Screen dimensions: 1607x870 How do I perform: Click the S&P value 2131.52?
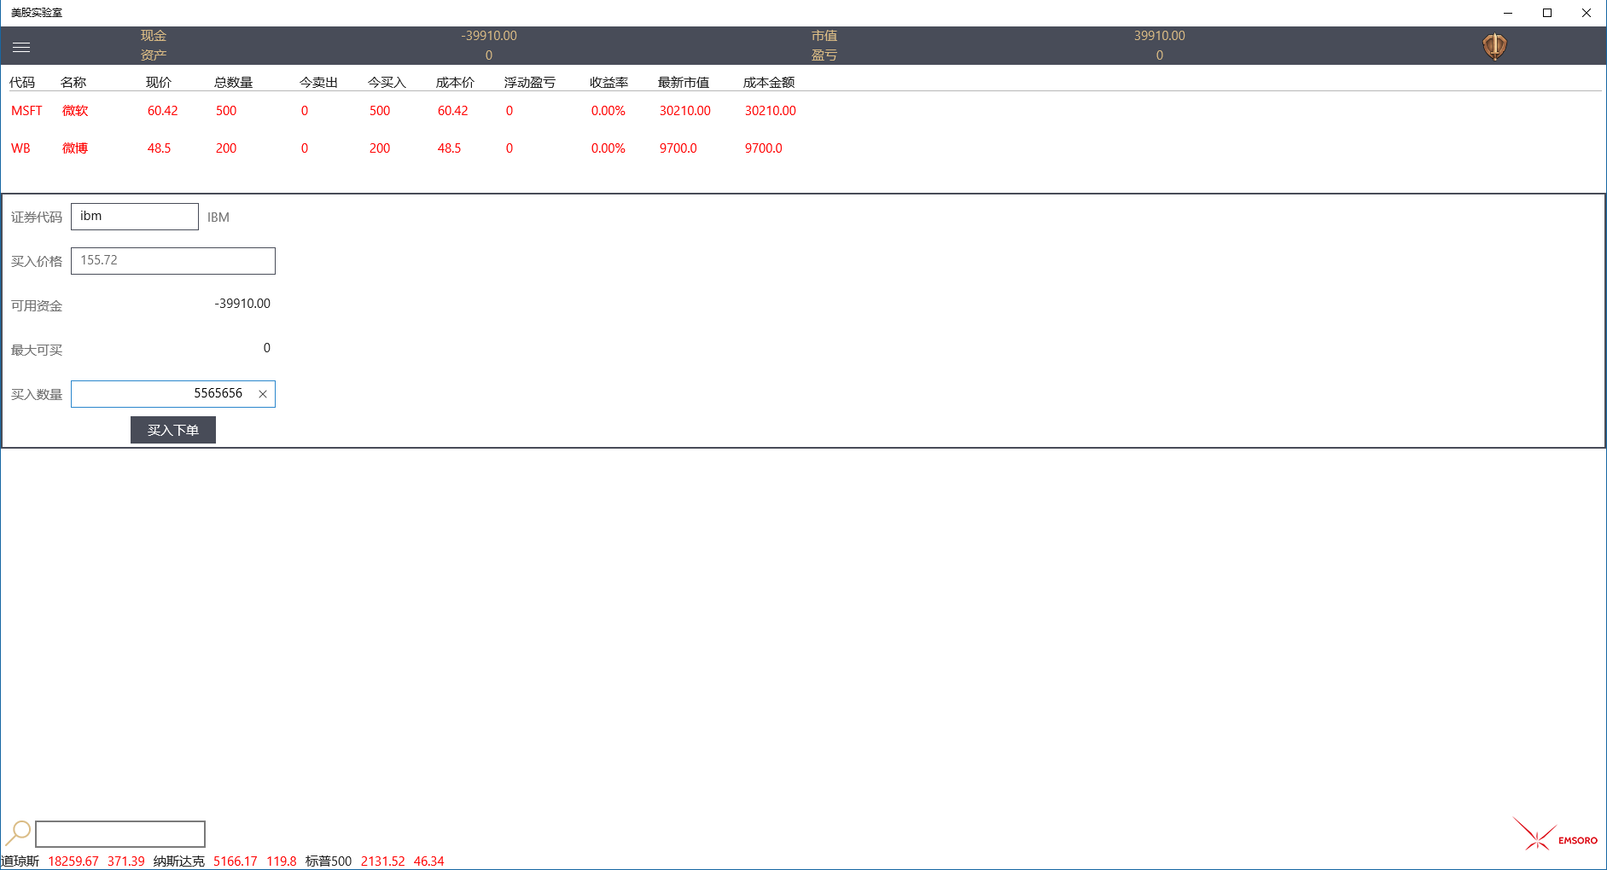[x=383, y=861]
